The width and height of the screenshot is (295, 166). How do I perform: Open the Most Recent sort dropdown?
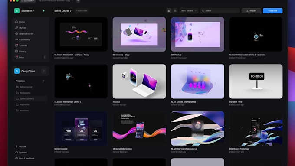click(189, 11)
